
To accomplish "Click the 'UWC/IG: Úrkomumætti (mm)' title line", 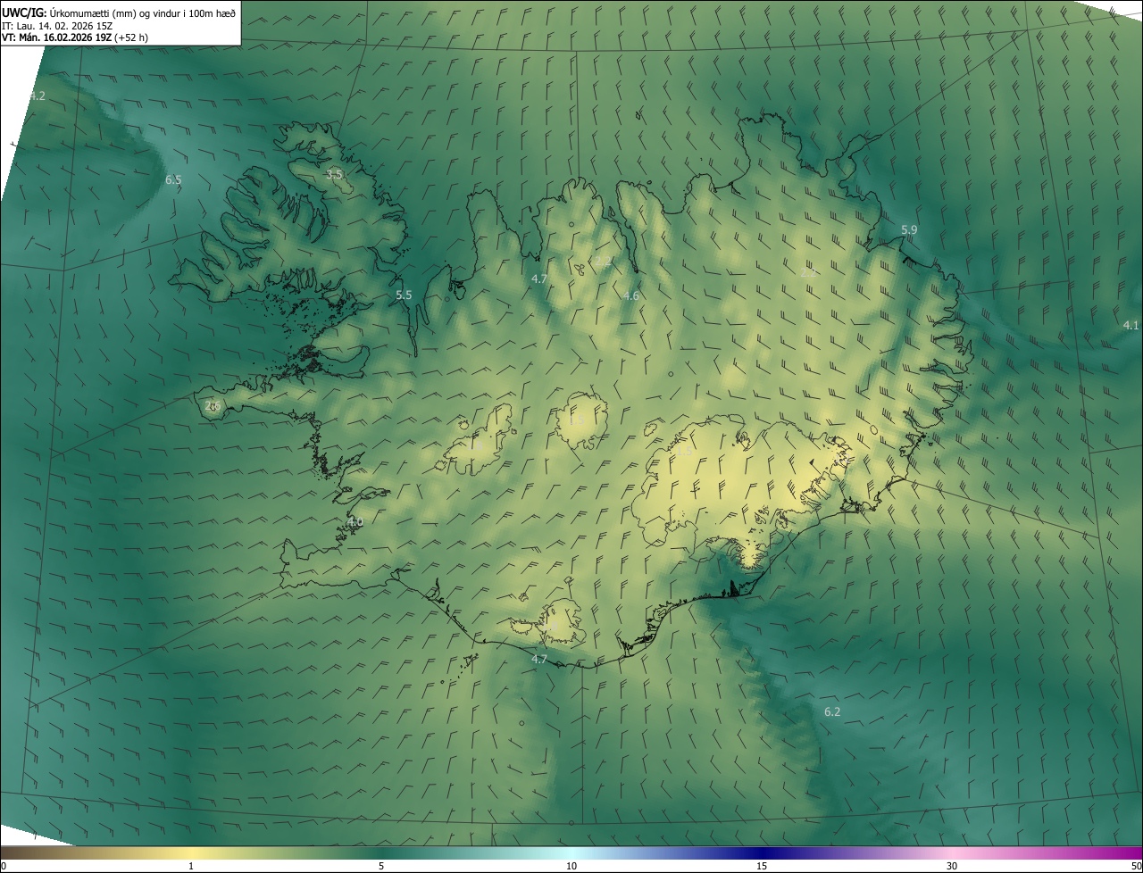I will tap(119, 12).
